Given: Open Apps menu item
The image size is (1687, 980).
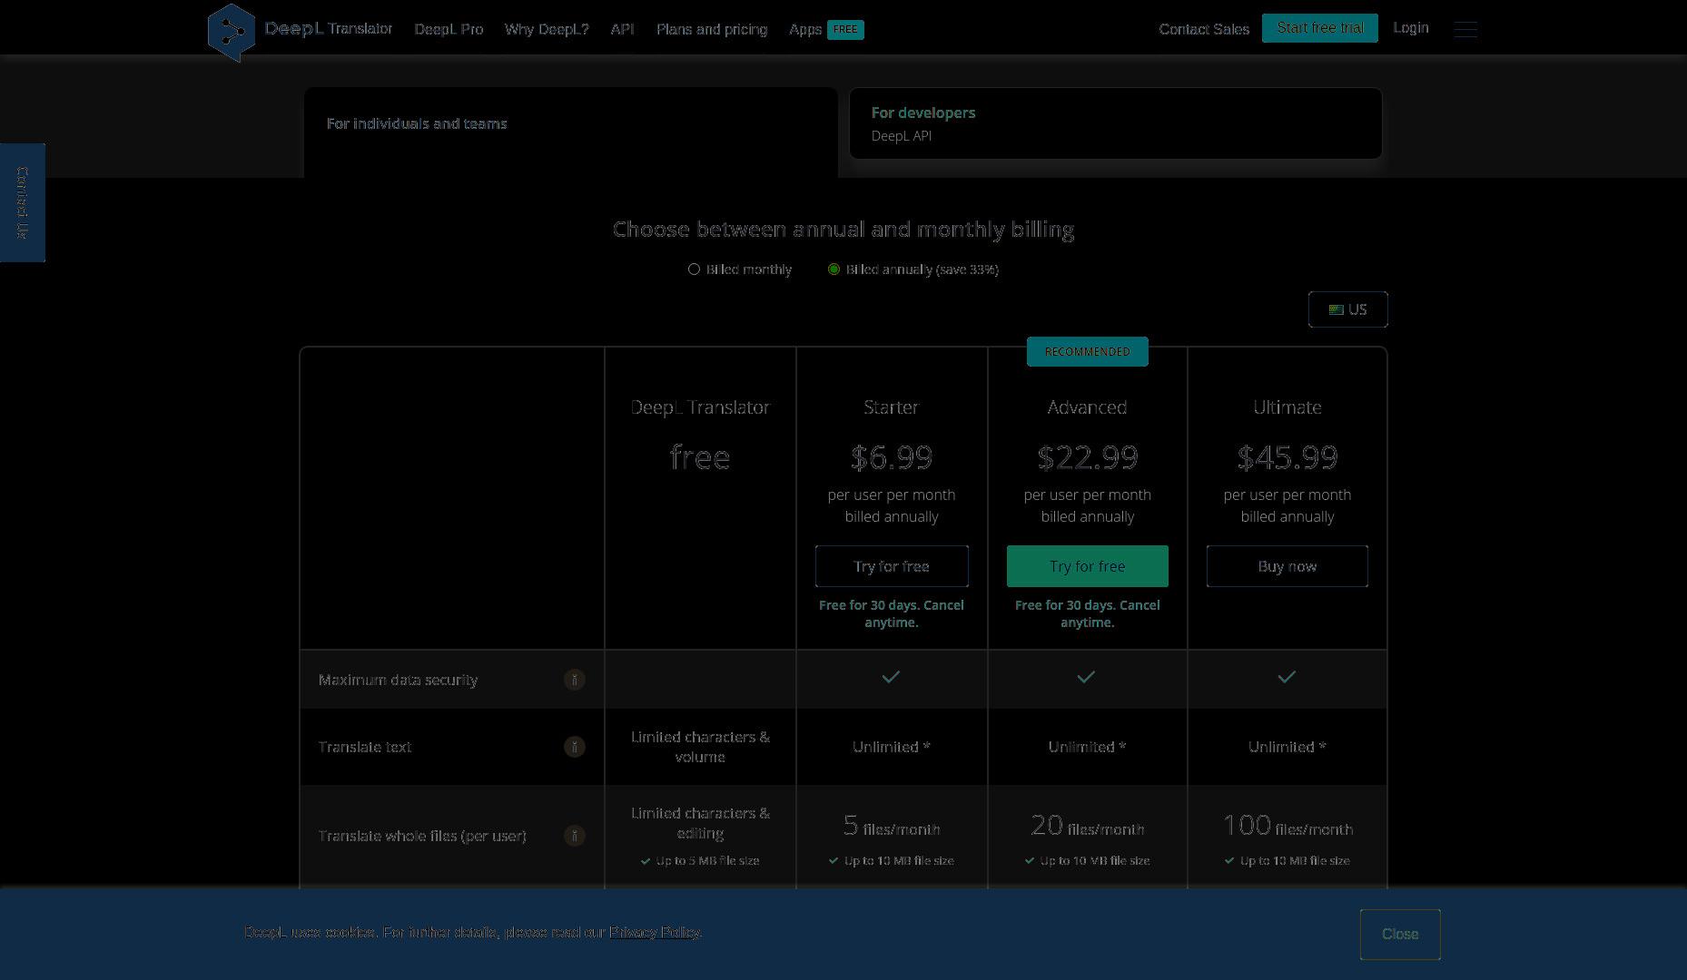Looking at the screenshot, I should [805, 29].
